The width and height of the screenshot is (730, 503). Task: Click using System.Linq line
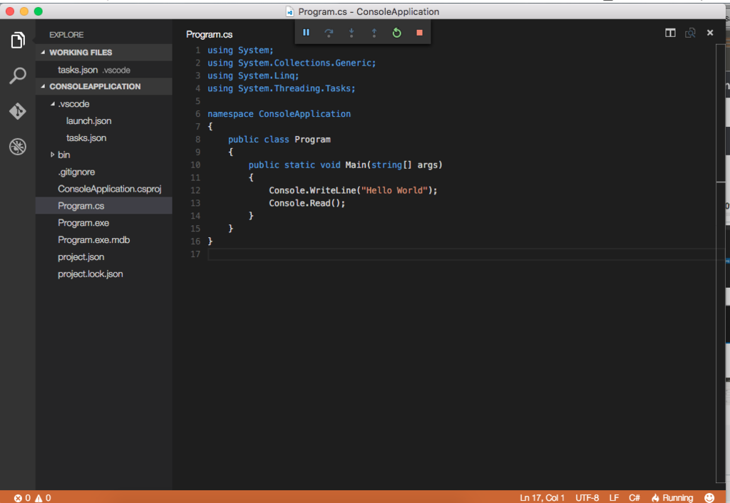point(253,76)
